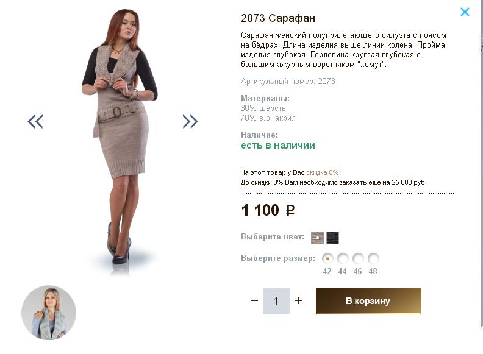483x354 pixels.
Task: Click the next image double arrow
Action: pos(190,122)
